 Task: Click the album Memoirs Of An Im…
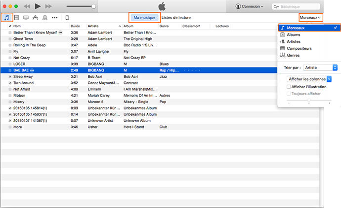click(140, 96)
